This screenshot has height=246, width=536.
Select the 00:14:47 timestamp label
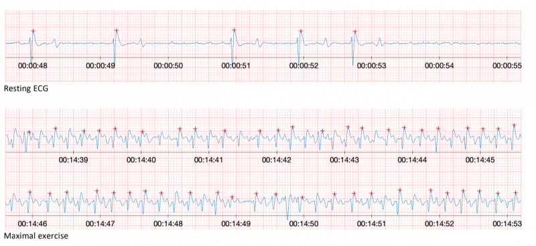tap(100, 224)
